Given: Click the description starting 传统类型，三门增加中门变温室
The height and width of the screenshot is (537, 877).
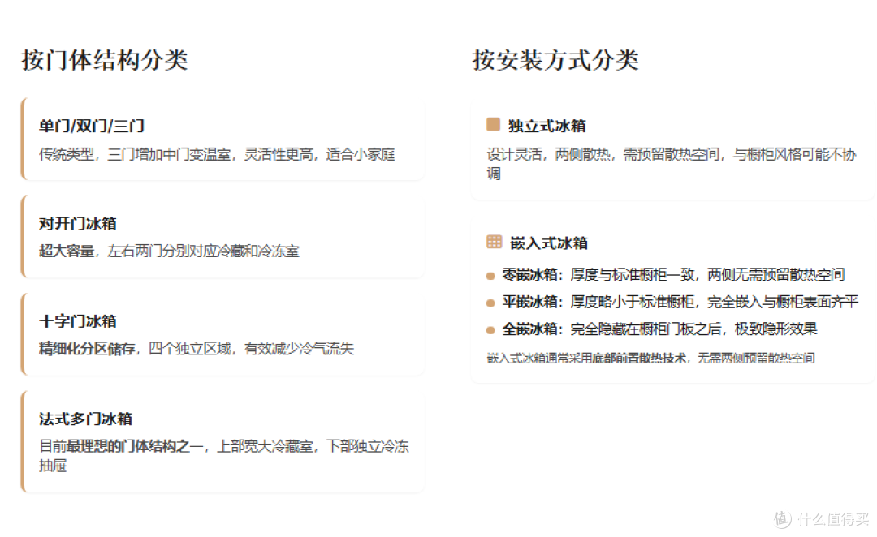Looking at the screenshot, I should (x=217, y=154).
